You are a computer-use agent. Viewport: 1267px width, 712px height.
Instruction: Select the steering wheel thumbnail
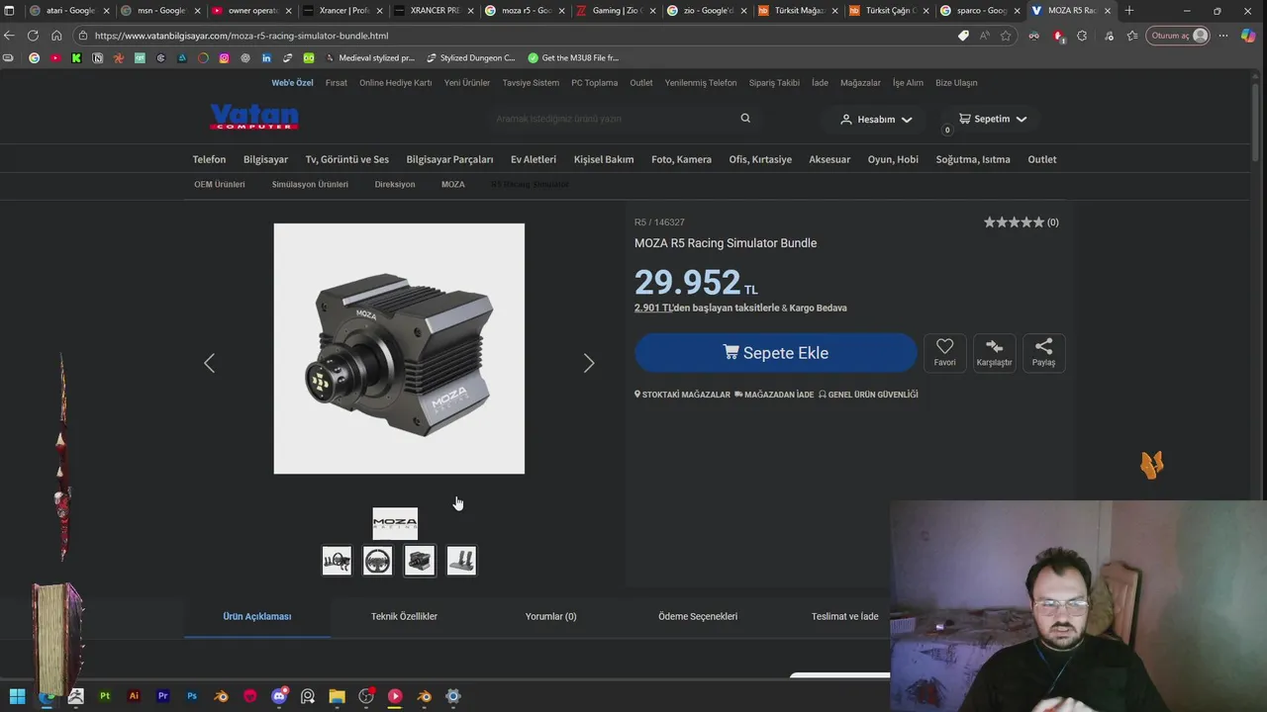pyautogui.click(x=377, y=561)
